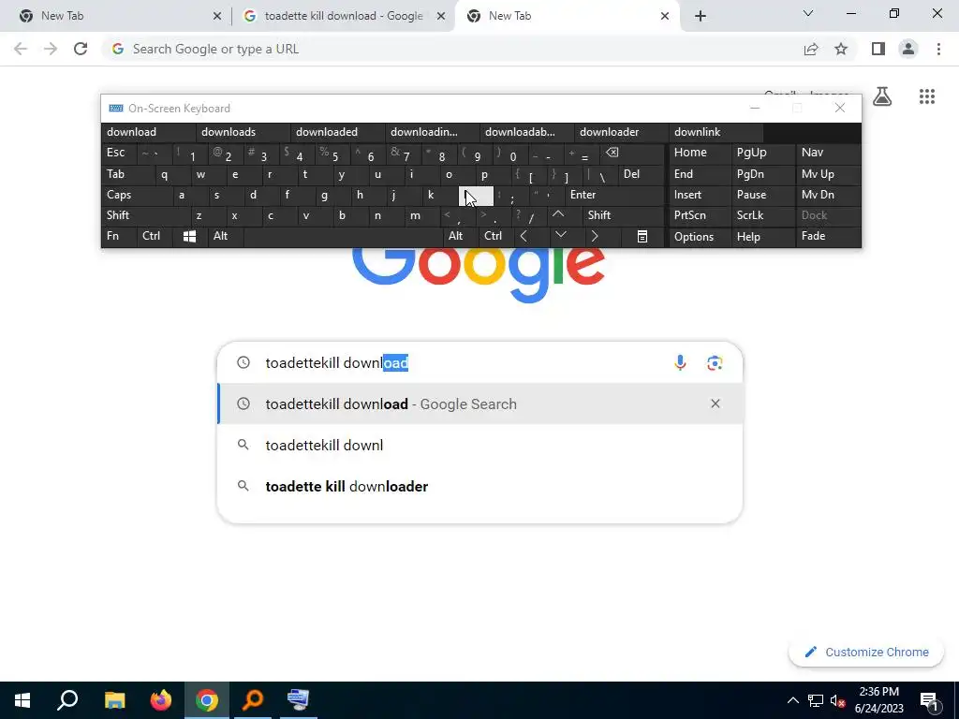Image resolution: width=959 pixels, height=719 pixels.
Task: Open the Chrome three-dot menu
Action: pos(938,49)
